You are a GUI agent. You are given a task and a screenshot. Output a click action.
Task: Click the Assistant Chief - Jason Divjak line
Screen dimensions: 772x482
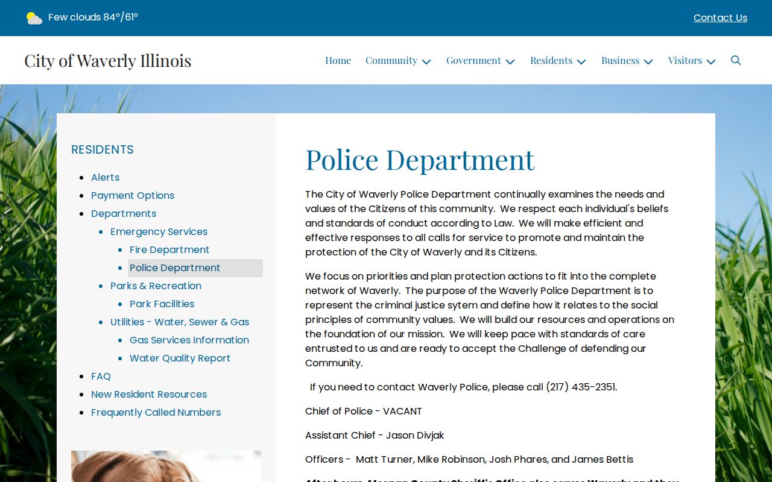click(x=375, y=435)
